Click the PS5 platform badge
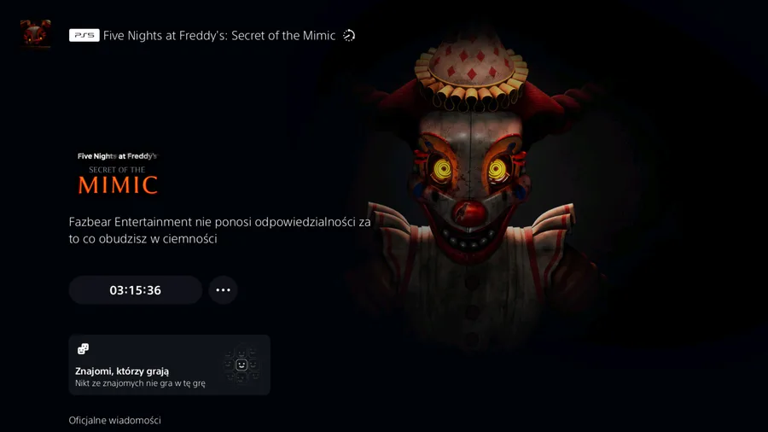The height and width of the screenshot is (432, 768). point(84,35)
